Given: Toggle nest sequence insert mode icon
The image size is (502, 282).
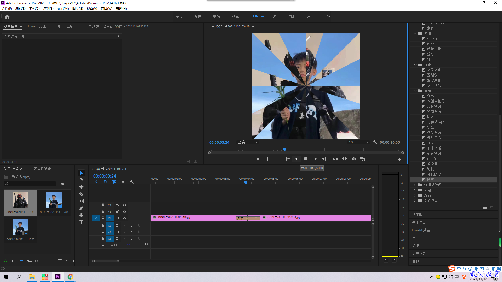Looking at the screenshot, I should [x=96, y=182].
